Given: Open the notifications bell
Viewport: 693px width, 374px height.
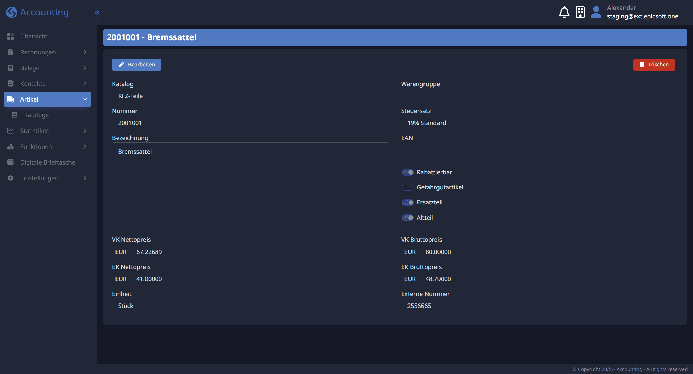Looking at the screenshot, I should coord(564,12).
